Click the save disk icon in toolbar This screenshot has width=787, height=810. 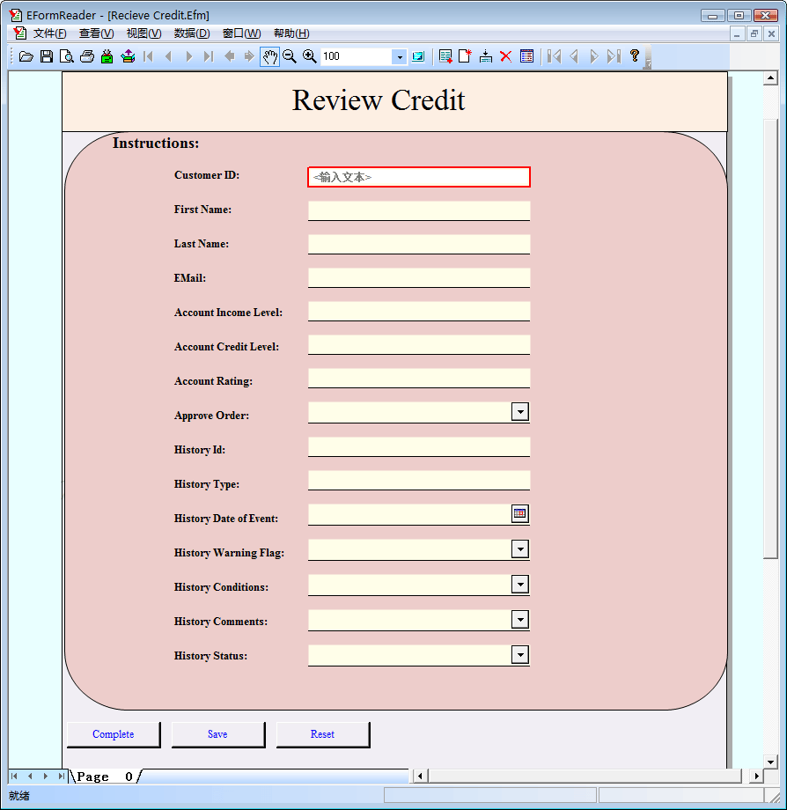point(47,56)
